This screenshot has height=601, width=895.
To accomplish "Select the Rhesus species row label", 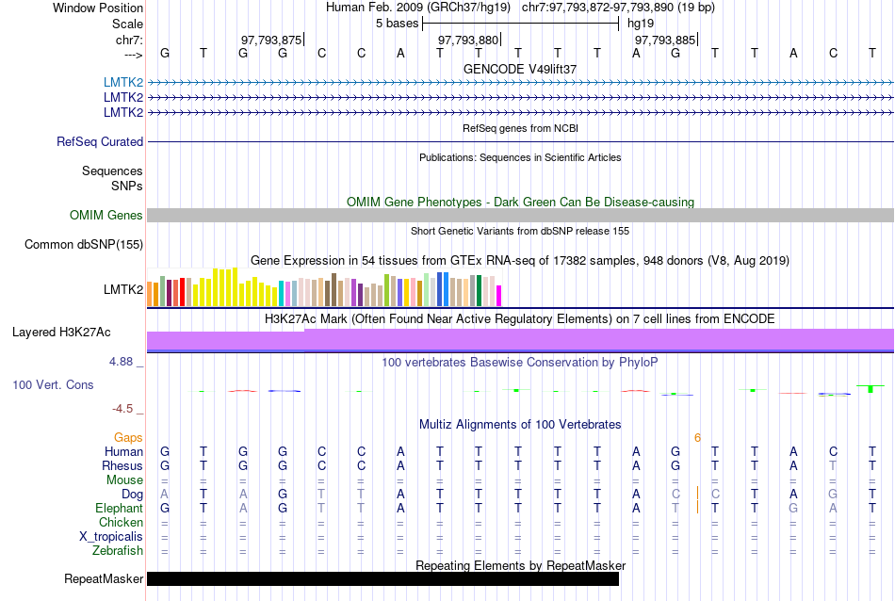I will point(122,465).
